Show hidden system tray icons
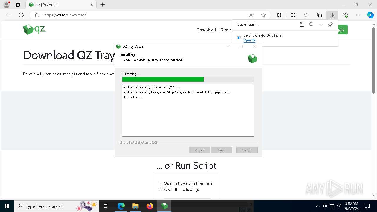The height and width of the screenshot is (212, 377). pyautogui.click(x=318, y=206)
